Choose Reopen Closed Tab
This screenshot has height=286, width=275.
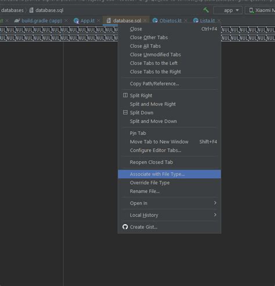click(169, 162)
